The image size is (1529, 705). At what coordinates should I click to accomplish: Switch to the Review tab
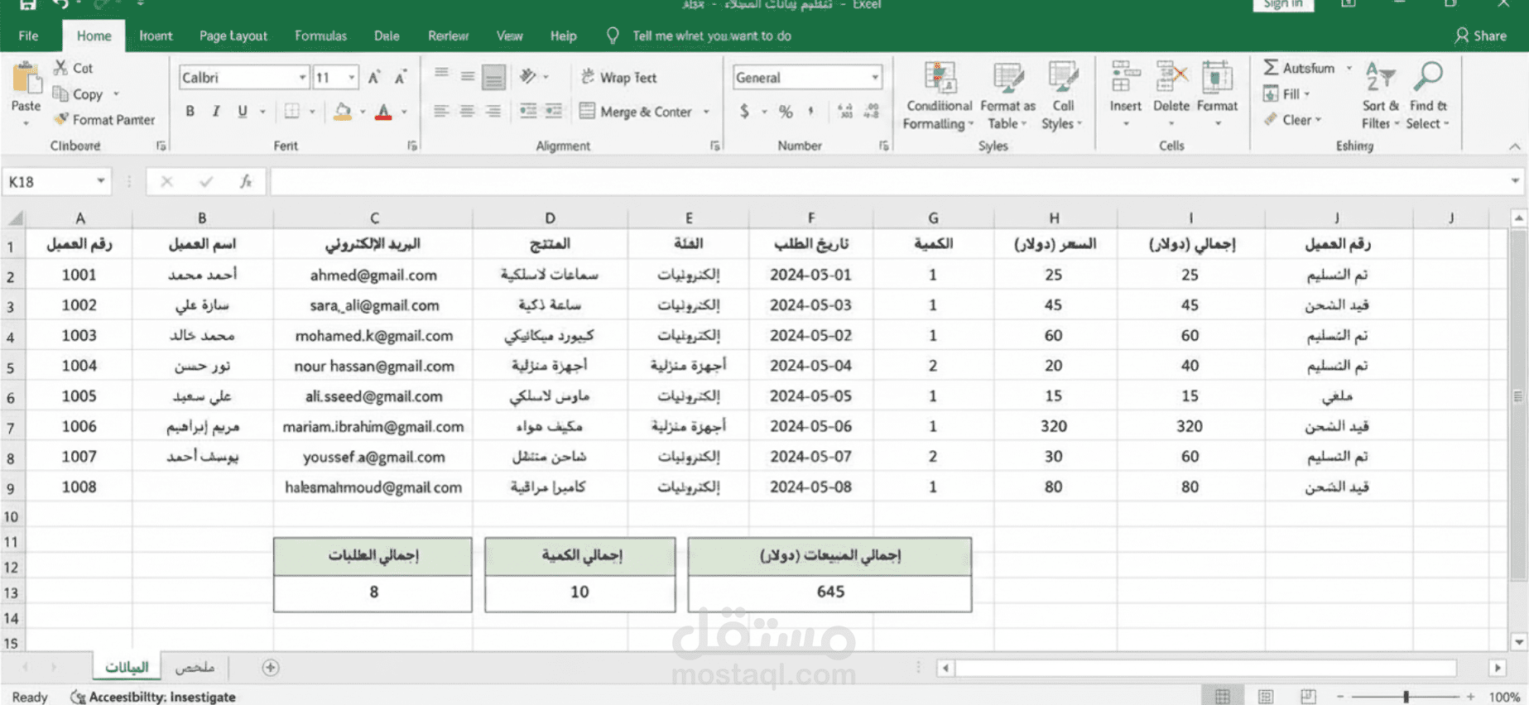click(448, 36)
